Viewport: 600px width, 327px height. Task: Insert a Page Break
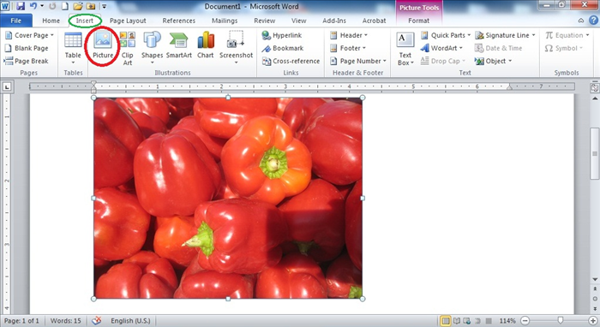tap(26, 61)
